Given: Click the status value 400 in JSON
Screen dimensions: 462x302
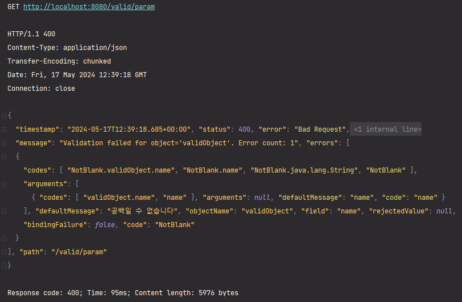Looking at the screenshot, I should [244, 129].
